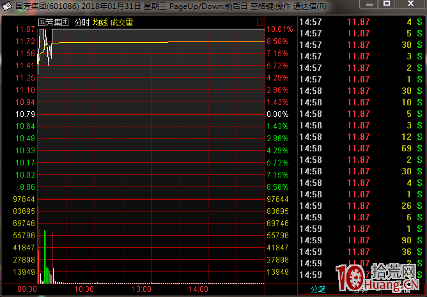The height and width of the screenshot is (297, 427).
Task: Click the 成交量 legend label
Action: [121, 22]
